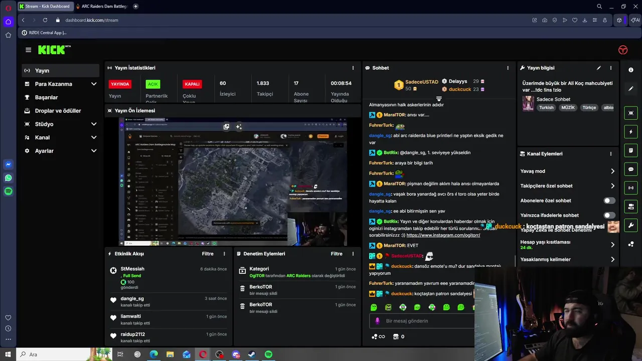
Task: Open Denetim Eylemleri three-dot options
Action: click(x=353, y=254)
